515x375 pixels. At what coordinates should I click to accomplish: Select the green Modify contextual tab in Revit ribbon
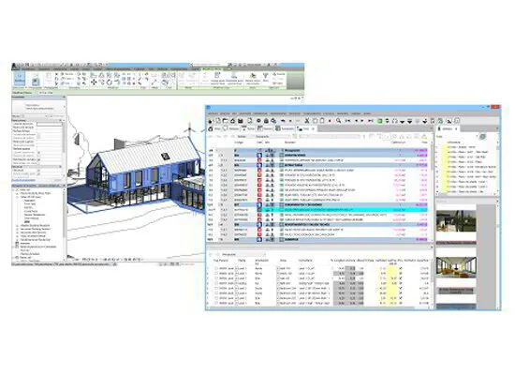[212, 69]
